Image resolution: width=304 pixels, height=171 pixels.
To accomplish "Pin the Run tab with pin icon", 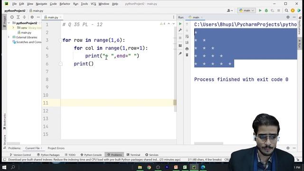I will (180, 54).
